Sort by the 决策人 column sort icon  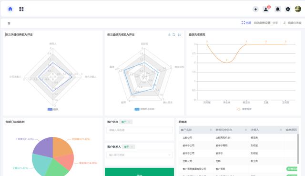pyautogui.click(x=281, y=130)
